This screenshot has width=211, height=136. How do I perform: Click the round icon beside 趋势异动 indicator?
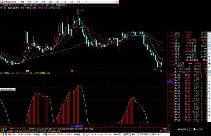pyautogui.click(x=1, y=73)
